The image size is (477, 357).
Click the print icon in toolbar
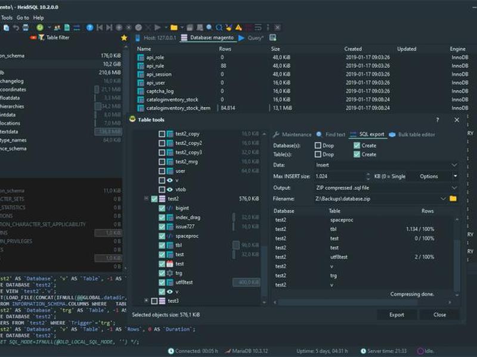26,27
